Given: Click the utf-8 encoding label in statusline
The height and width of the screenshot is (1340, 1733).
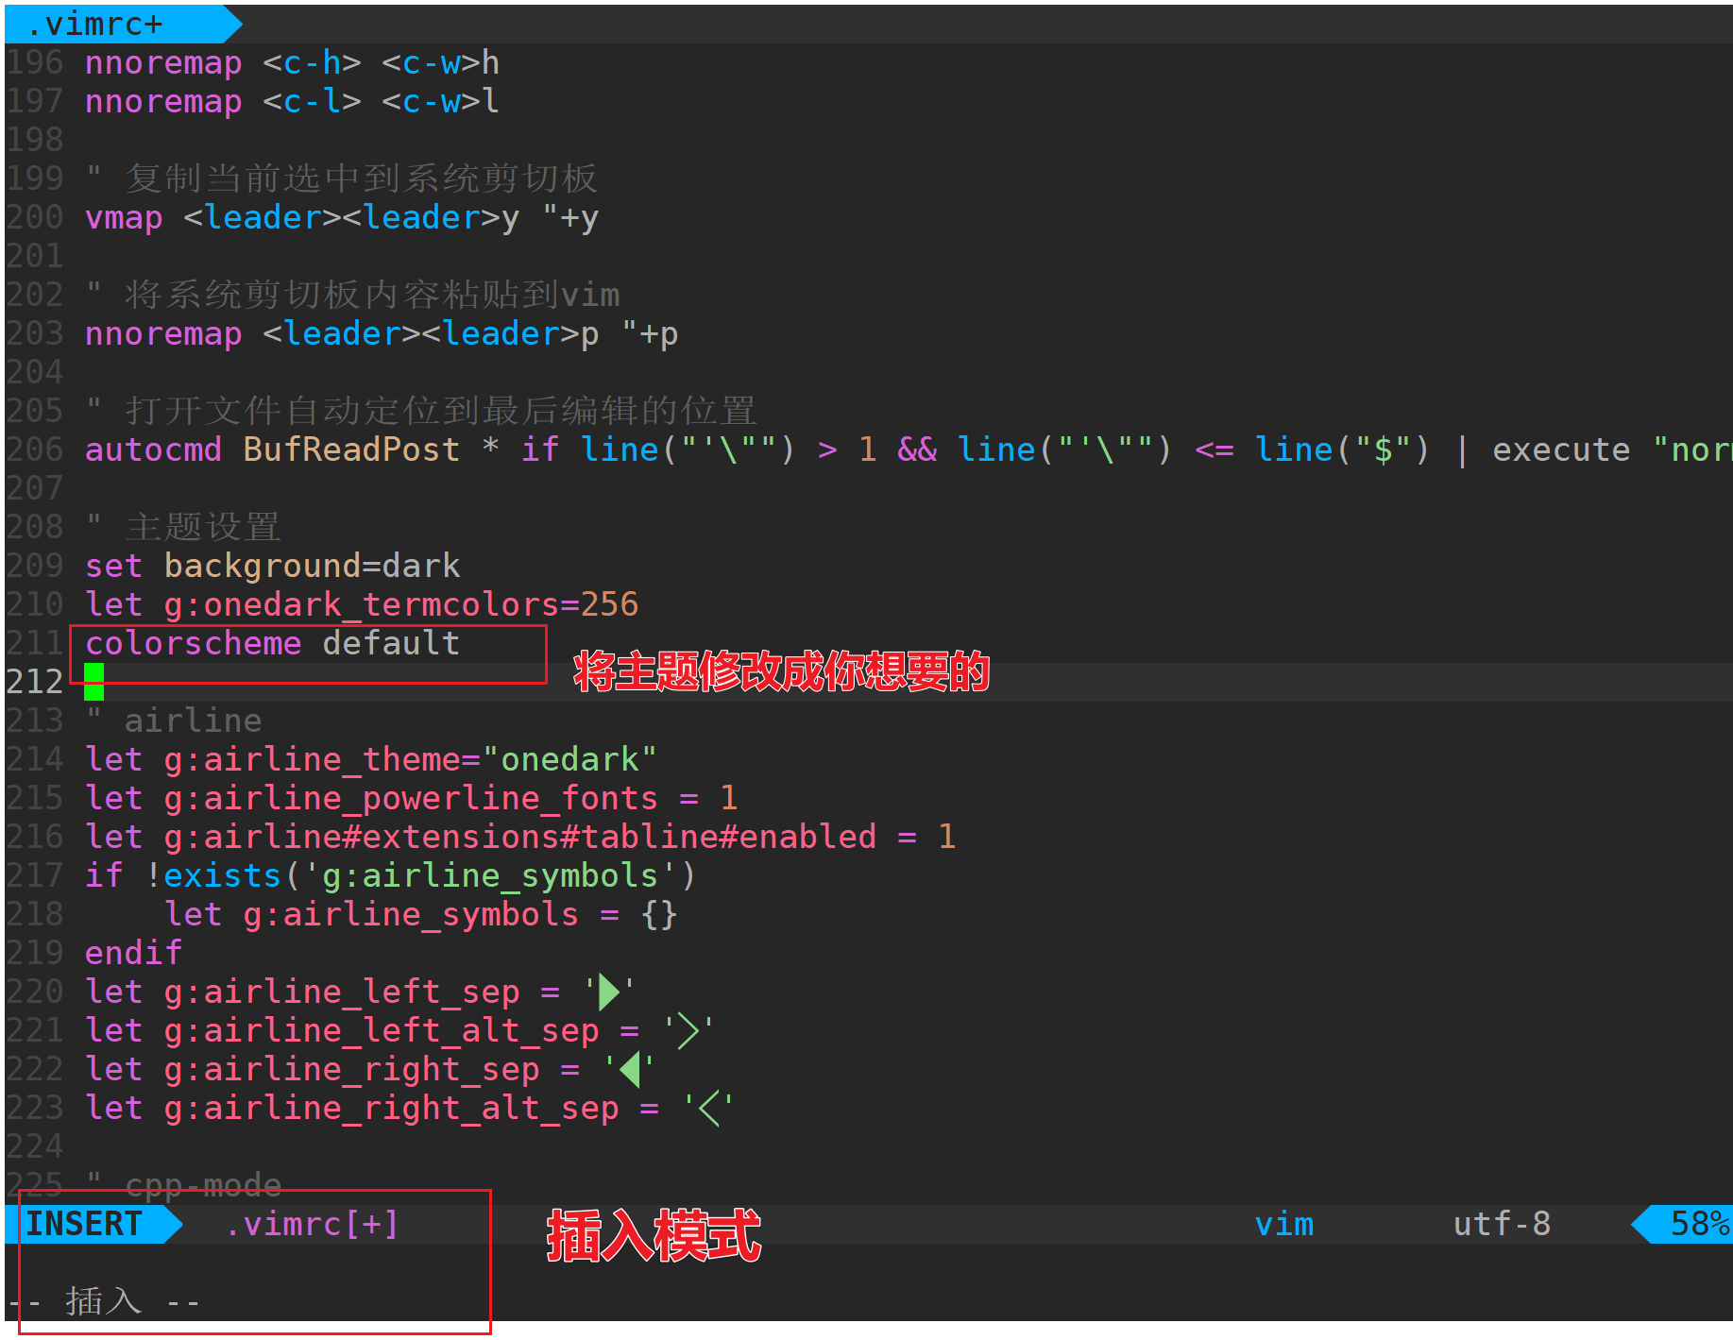Looking at the screenshot, I should [x=1502, y=1224].
